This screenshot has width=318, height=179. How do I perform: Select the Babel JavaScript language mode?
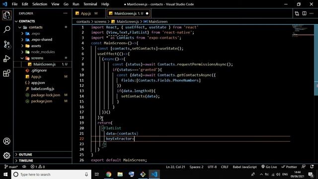[244, 167]
